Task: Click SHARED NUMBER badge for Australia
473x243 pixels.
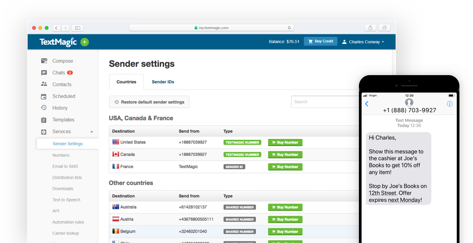Action: [x=239, y=207]
